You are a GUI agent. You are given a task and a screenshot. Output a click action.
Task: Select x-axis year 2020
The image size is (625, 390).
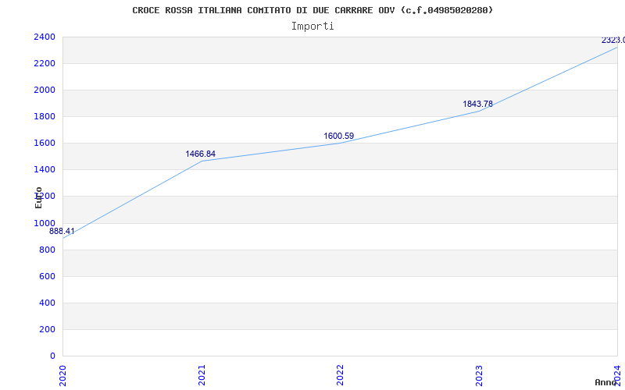62,375
